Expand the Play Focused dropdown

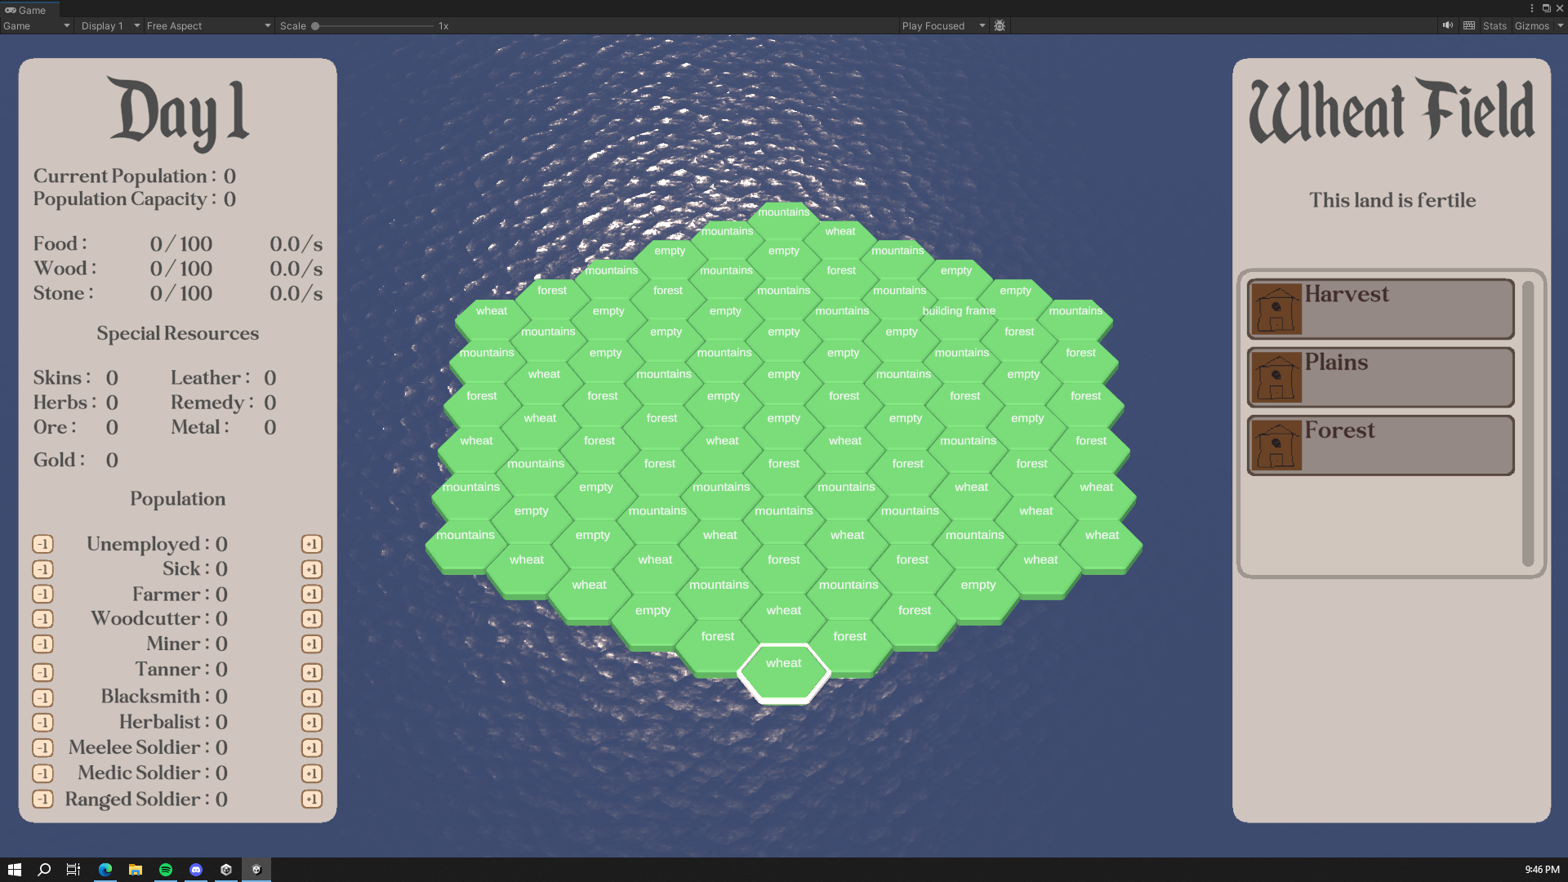943,25
